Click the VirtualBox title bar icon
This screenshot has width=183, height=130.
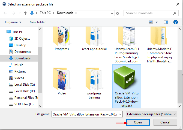[x=4, y=4]
